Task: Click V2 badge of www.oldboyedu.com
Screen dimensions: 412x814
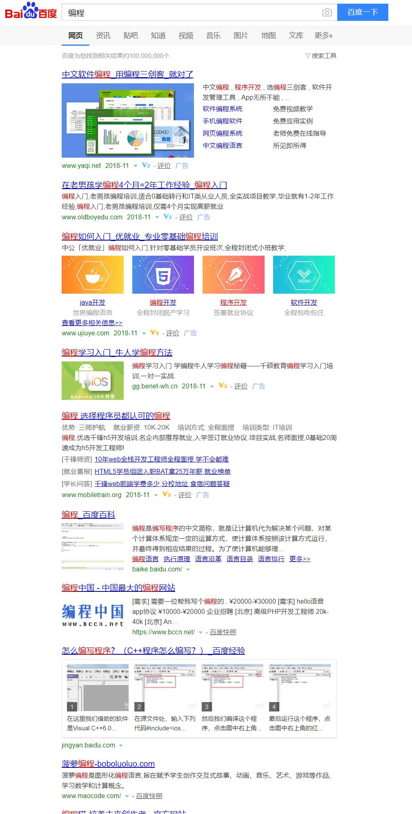Action: [x=167, y=217]
